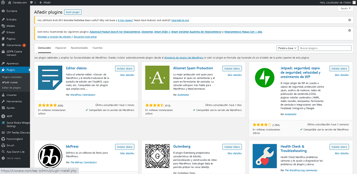Click the WordPress logo in admin bar
This screenshot has height=174, width=357.
pyautogui.click(x=3, y=2)
